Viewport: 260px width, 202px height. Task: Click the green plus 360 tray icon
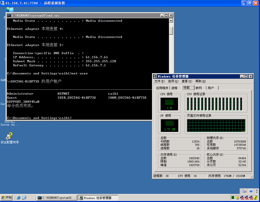[255, 197]
